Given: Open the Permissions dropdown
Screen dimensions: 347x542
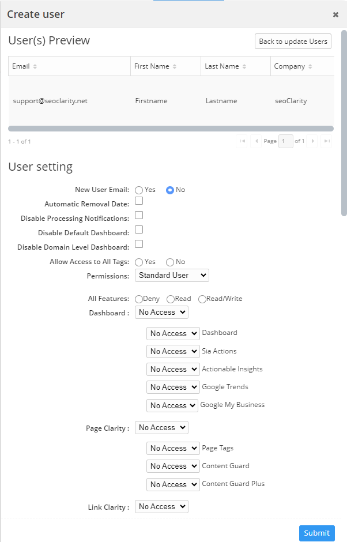Looking at the screenshot, I should point(172,276).
